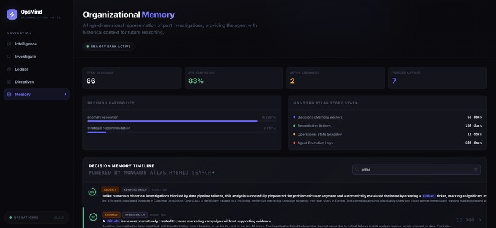The width and height of the screenshot is (496, 228).
Task: Click the Keyword Match tag
Action: tap(135, 189)
